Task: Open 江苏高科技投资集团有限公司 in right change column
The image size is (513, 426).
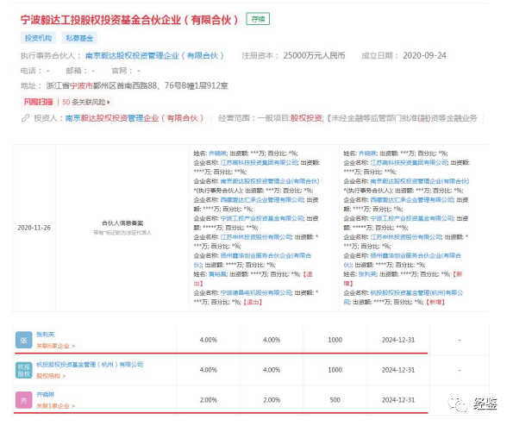Action: click(409, 163)
